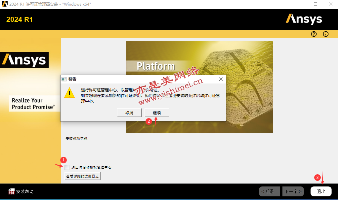Close the installer window

pos(331,4)
